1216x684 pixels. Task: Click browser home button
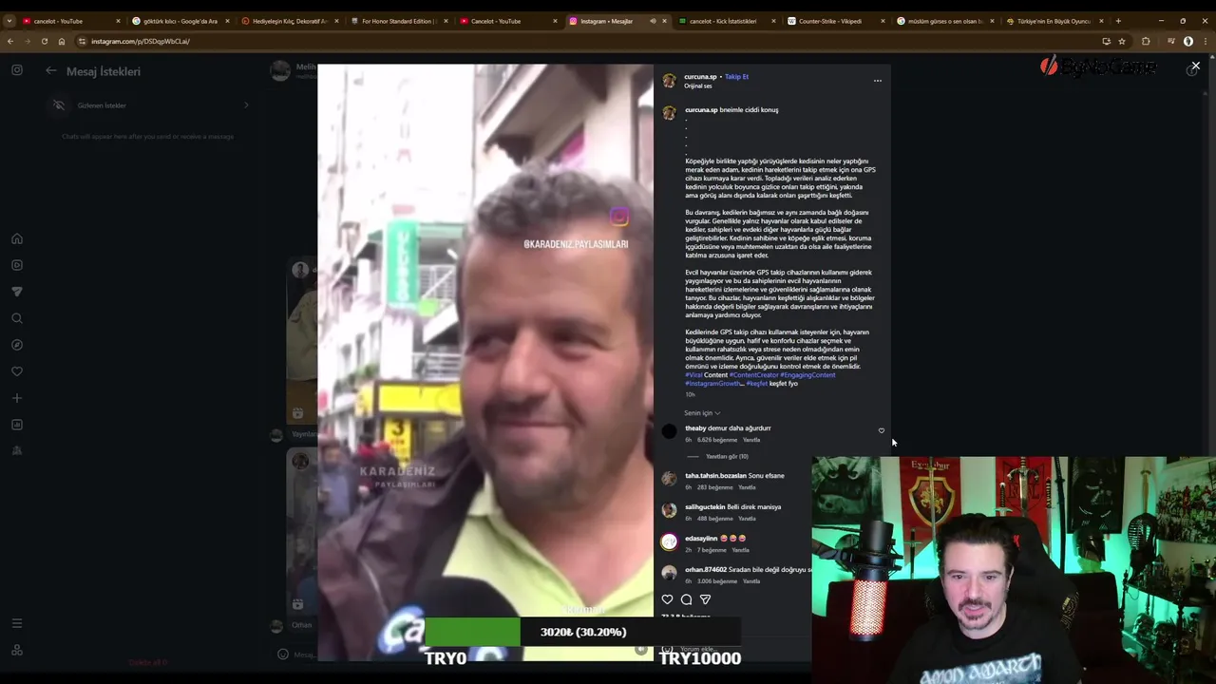62,41
